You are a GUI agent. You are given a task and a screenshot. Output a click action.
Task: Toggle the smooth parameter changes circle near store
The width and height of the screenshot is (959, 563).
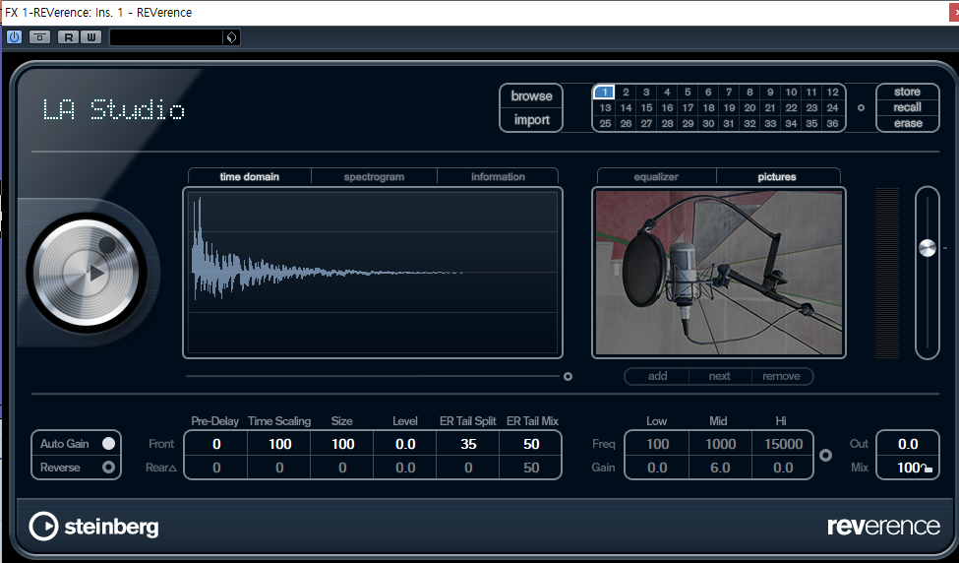coord(862,107)
